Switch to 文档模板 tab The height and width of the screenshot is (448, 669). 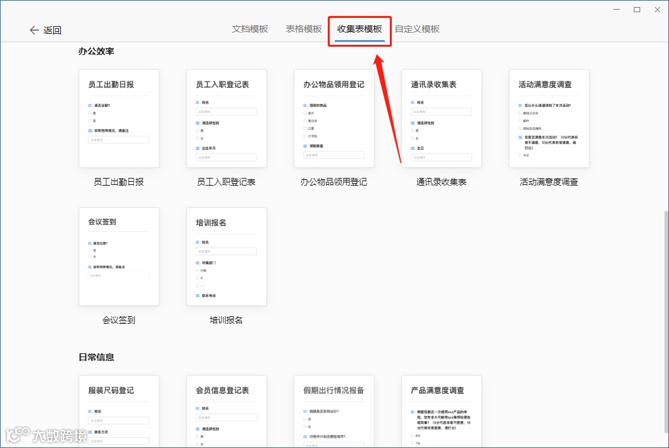point(250,29)
